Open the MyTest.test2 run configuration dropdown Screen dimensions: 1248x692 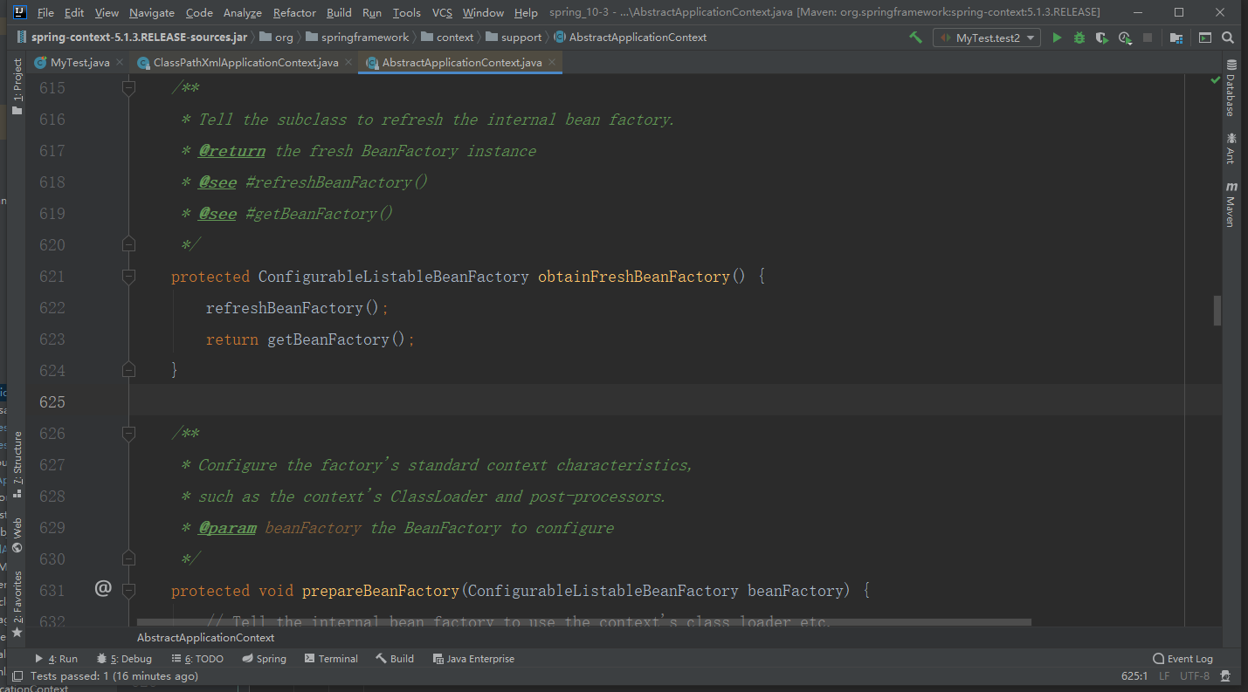tap(987, 38)
